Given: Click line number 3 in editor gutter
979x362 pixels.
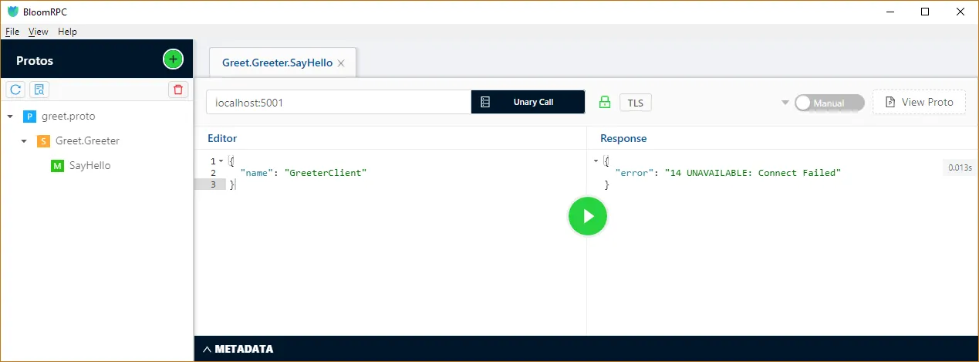Looking at the screenshot, I should 213,184.
